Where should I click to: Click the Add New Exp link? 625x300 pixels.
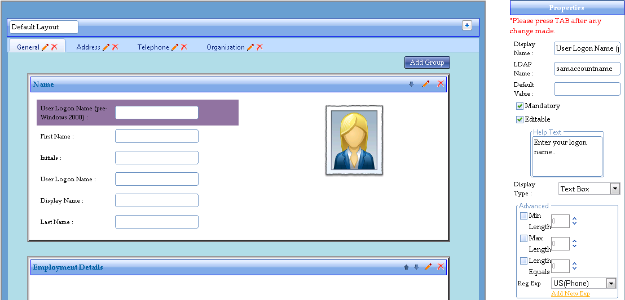tap(570, 294)
